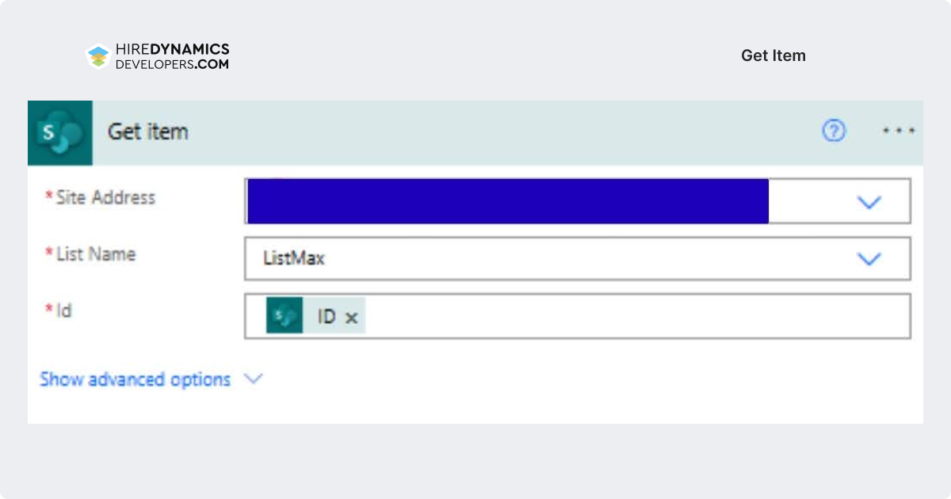
Task: Expand the Site Address dropdown arrow
Action: tap(869, 203)
